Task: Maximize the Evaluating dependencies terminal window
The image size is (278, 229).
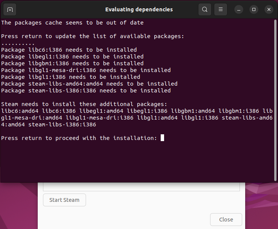Action: (x=254, y=9)
